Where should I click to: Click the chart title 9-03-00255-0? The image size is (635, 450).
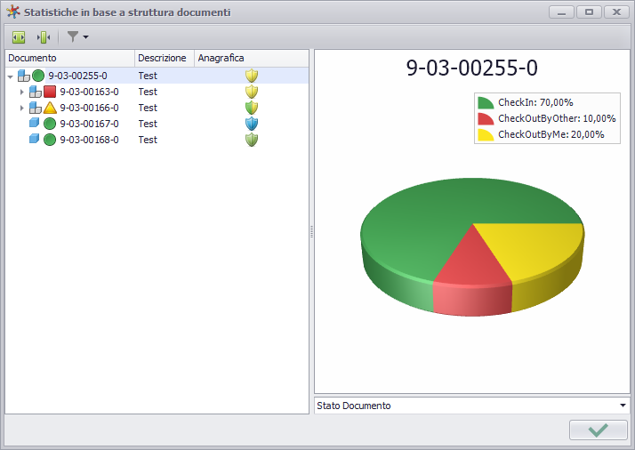pyautogui.click(x=471, y=68)
